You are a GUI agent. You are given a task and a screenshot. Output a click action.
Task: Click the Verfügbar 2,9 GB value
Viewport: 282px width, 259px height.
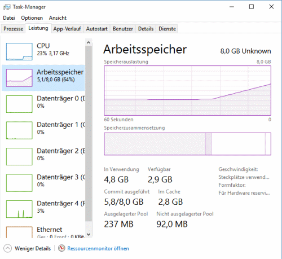(160, 179)
